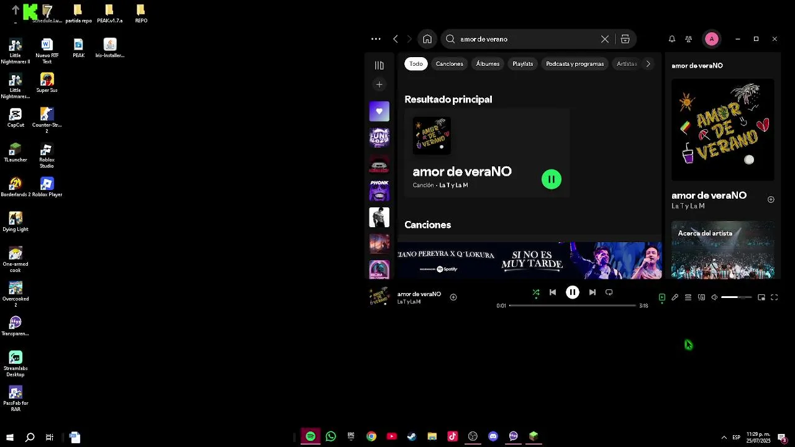Image resolution: width=795 pixels, height=447 pixels.
Task: Open lyrics microphone icon
Action: 675,297
